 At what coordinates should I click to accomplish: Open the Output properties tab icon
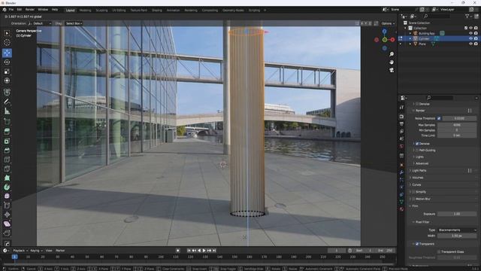(x=401, y=124)
